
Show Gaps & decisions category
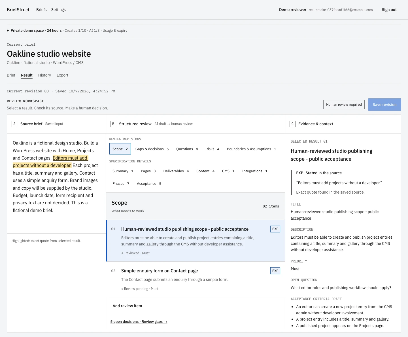(x=152, y=149)
